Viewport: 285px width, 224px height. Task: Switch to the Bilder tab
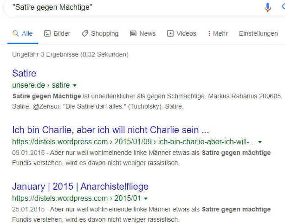click(57, 33)
